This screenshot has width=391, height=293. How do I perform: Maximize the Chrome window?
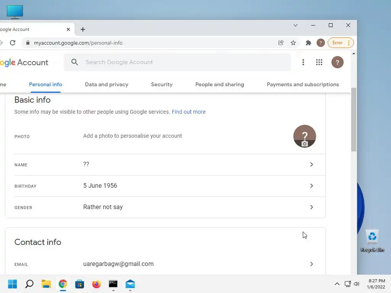pos(331,25)
